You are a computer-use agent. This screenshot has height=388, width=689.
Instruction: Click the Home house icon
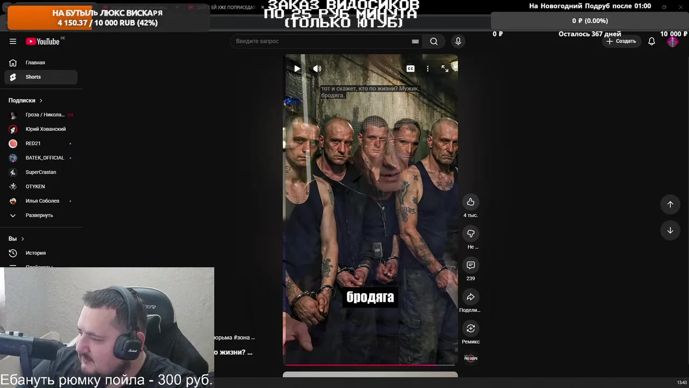click(x=13, y=63)
